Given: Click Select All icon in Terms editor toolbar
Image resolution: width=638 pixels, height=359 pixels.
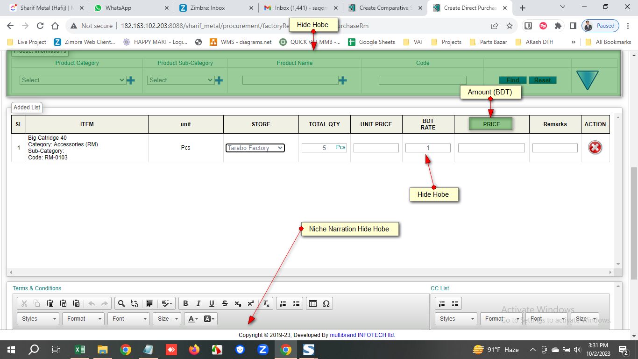Looking at the screenshot, I should pos(149,303).
